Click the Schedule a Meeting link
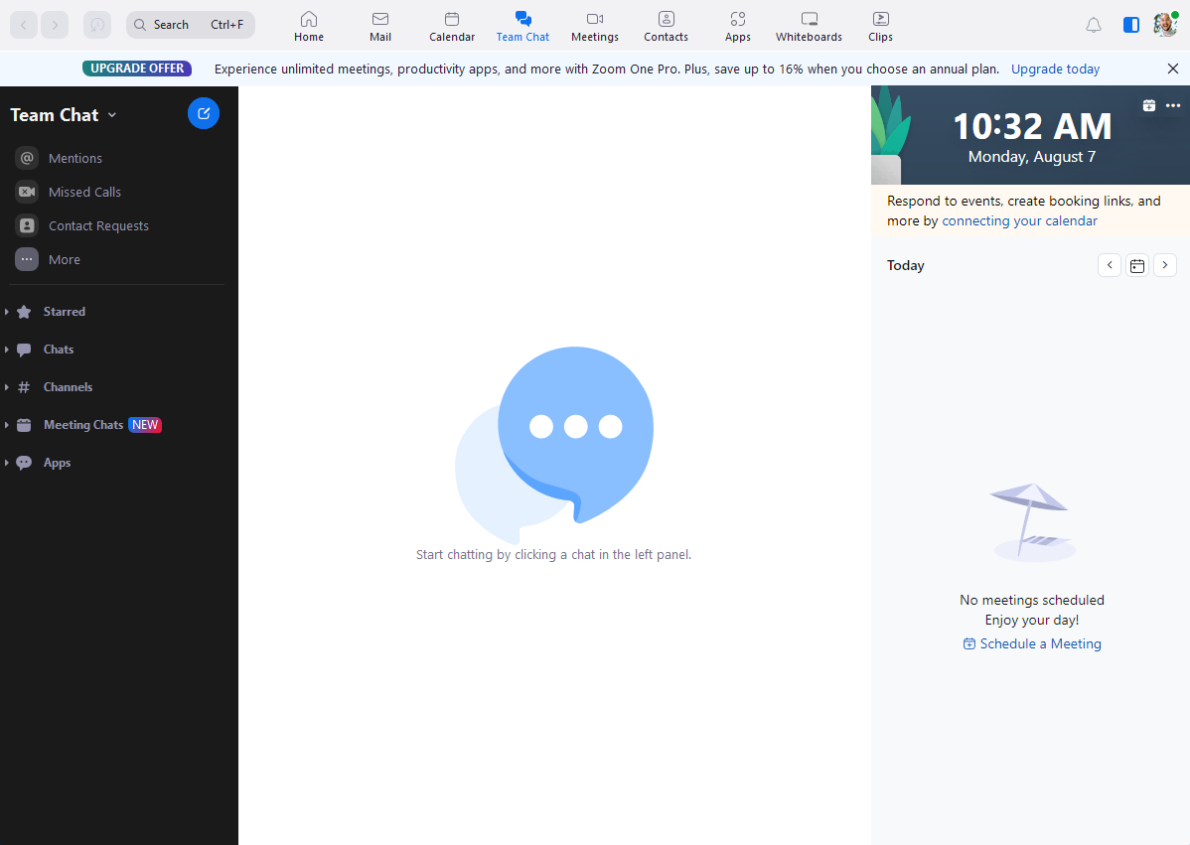Viewport: 1190px width, 845px height. point(1032,643)
